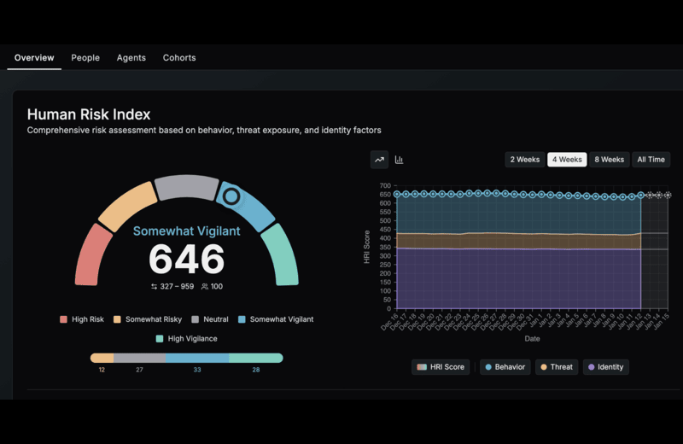
Task: Toggle the HRI Score chart series
Action: pos(441,367)
